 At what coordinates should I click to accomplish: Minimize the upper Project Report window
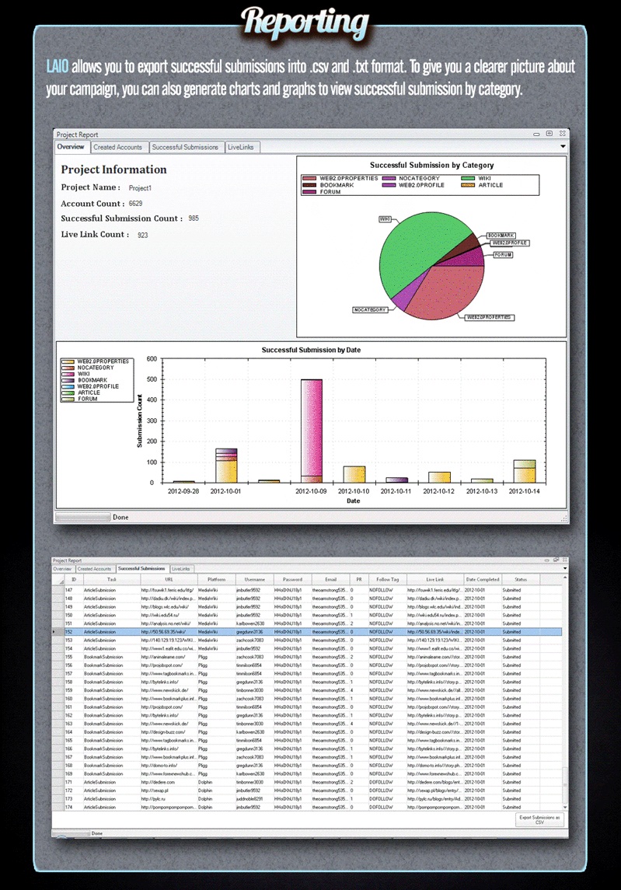(536, 134)
